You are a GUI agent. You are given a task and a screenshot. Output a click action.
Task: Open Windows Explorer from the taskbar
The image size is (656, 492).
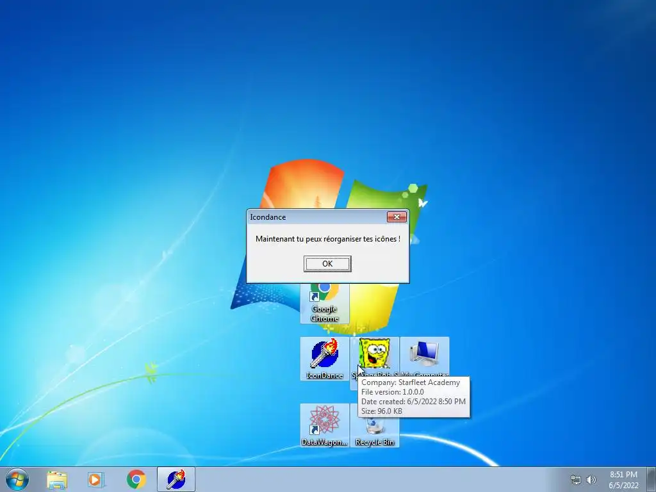tap(57, 479)
